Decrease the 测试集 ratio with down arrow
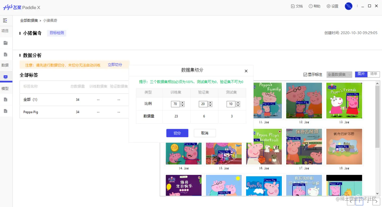Image resolution: width=382 pixels, height=207 pixels. [x=238, y=105]
